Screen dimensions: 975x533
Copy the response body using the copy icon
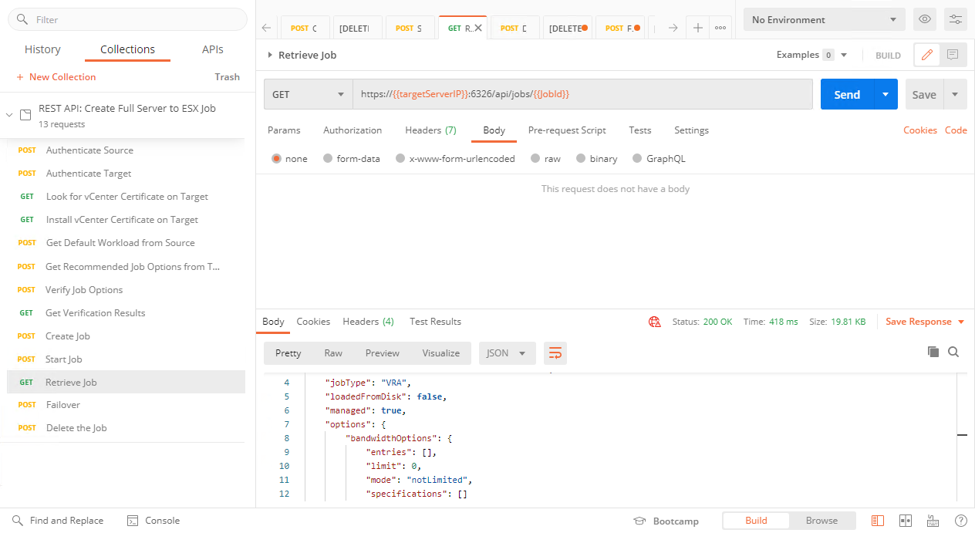coord(933,352)
